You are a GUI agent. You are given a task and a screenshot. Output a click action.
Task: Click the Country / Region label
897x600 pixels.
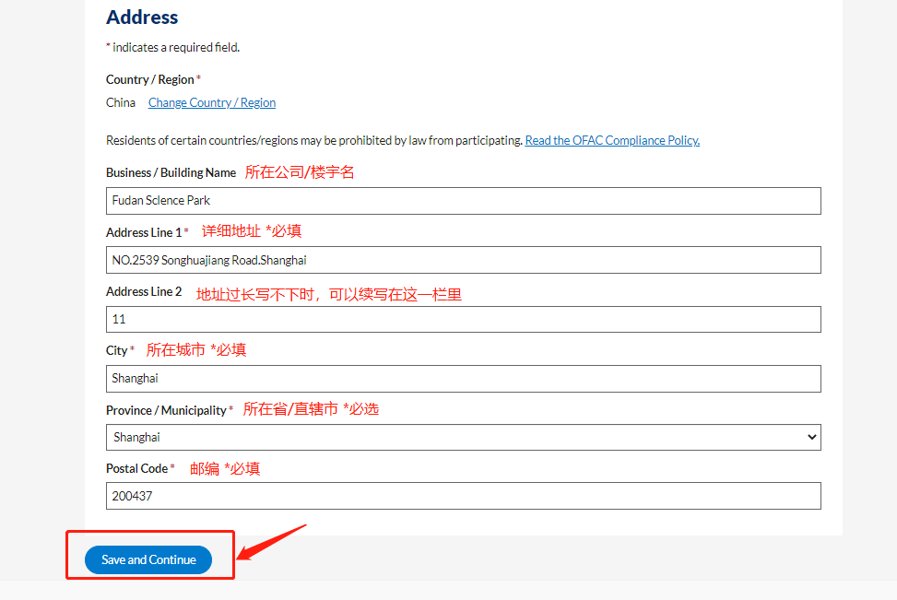point(150,79)
